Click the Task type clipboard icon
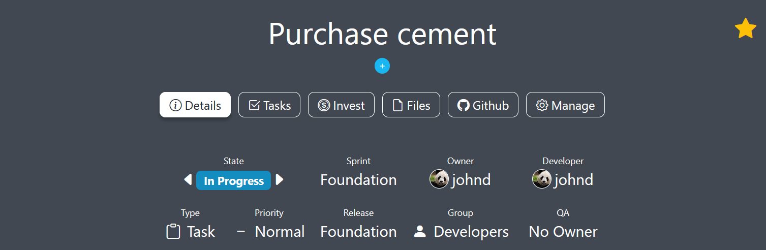The height and width of the screenshot is (250, 766). (173, 232)
